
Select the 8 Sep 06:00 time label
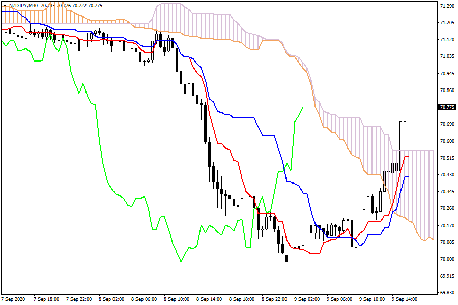pyautogui.click(x=145, y=299)
